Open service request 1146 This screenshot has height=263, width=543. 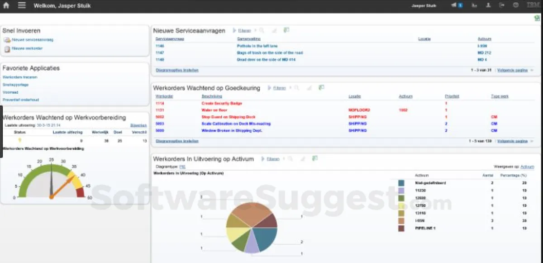click(x=160, y=46)
